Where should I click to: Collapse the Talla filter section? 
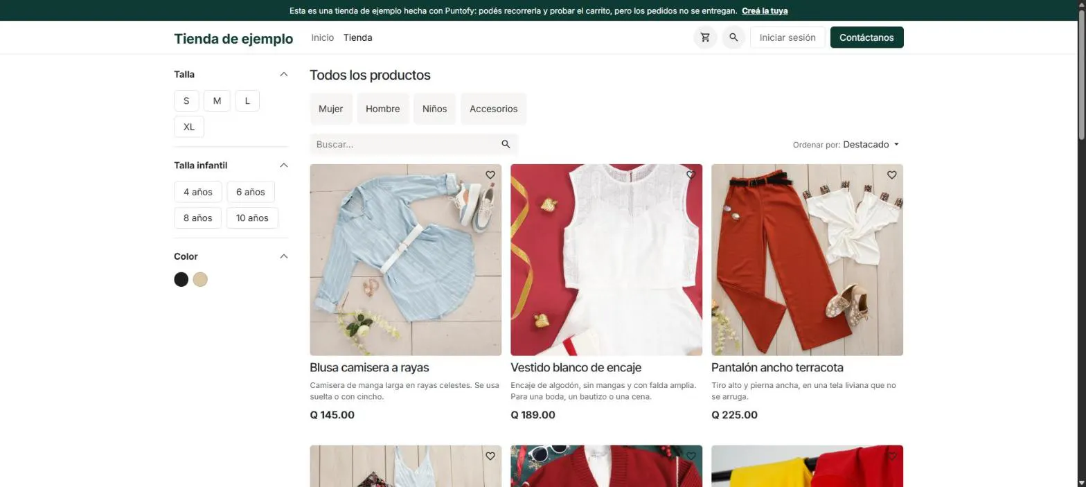click(x=283, y=74)
